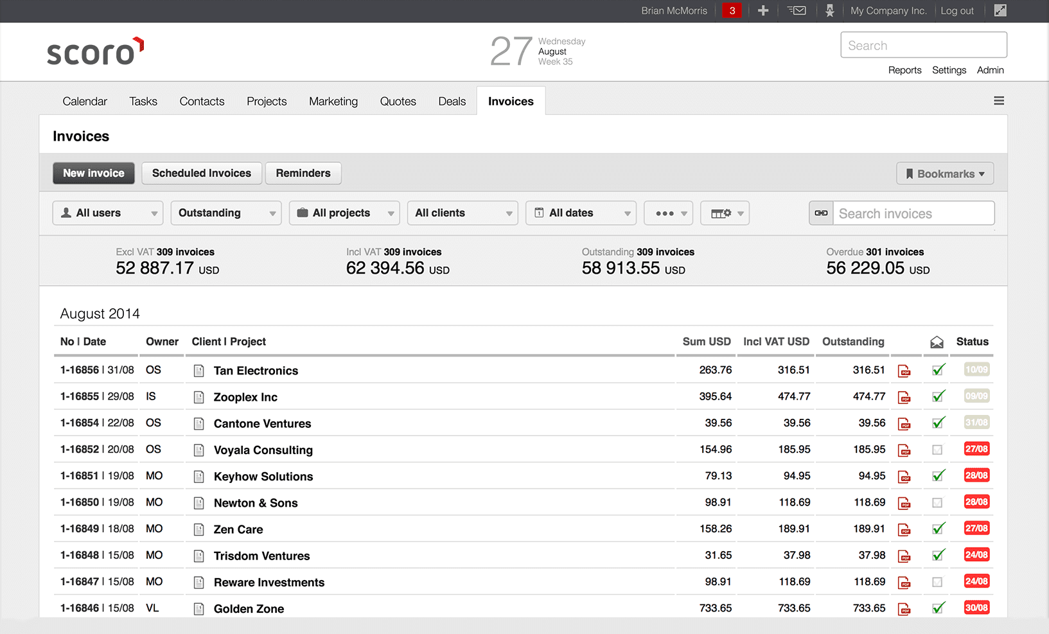
Task: Click document icon next to Zooplex Inc
Action: point(199,397)
